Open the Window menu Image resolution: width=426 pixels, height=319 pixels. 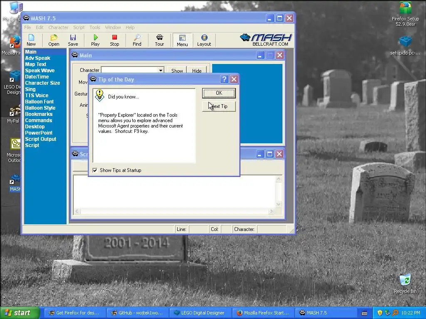tap(113, 27)
